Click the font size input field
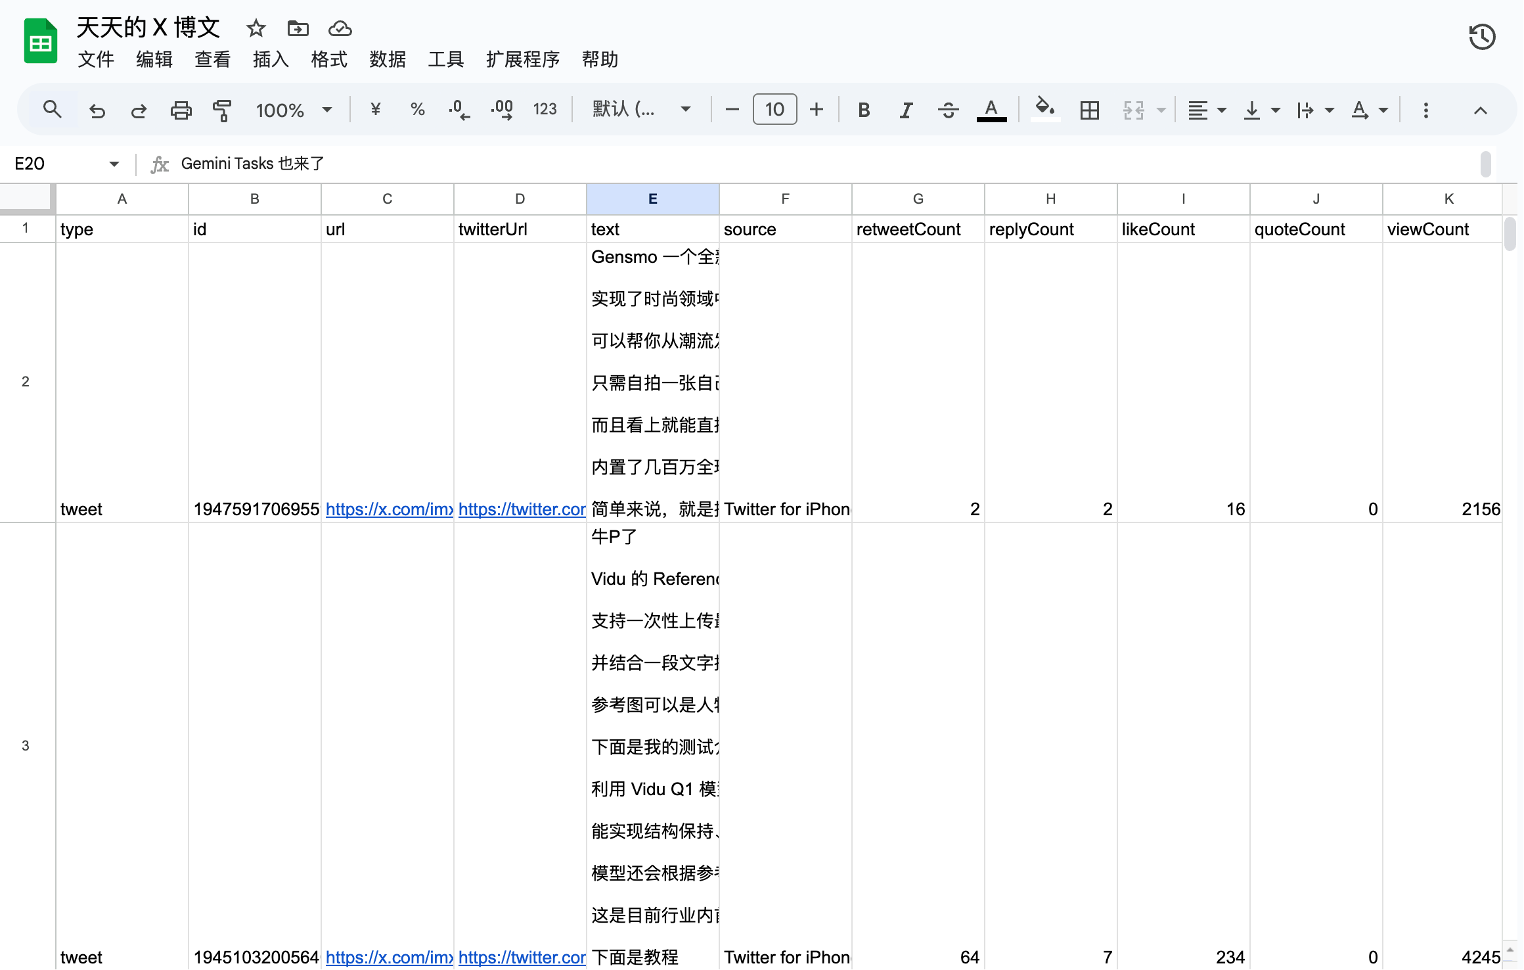1524x970 pixels. click(x=774, y=109)
